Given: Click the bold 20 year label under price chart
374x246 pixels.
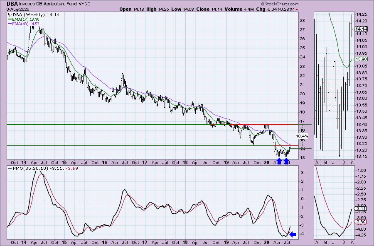Looking at the screenshot, I should (x=267, y=163).
